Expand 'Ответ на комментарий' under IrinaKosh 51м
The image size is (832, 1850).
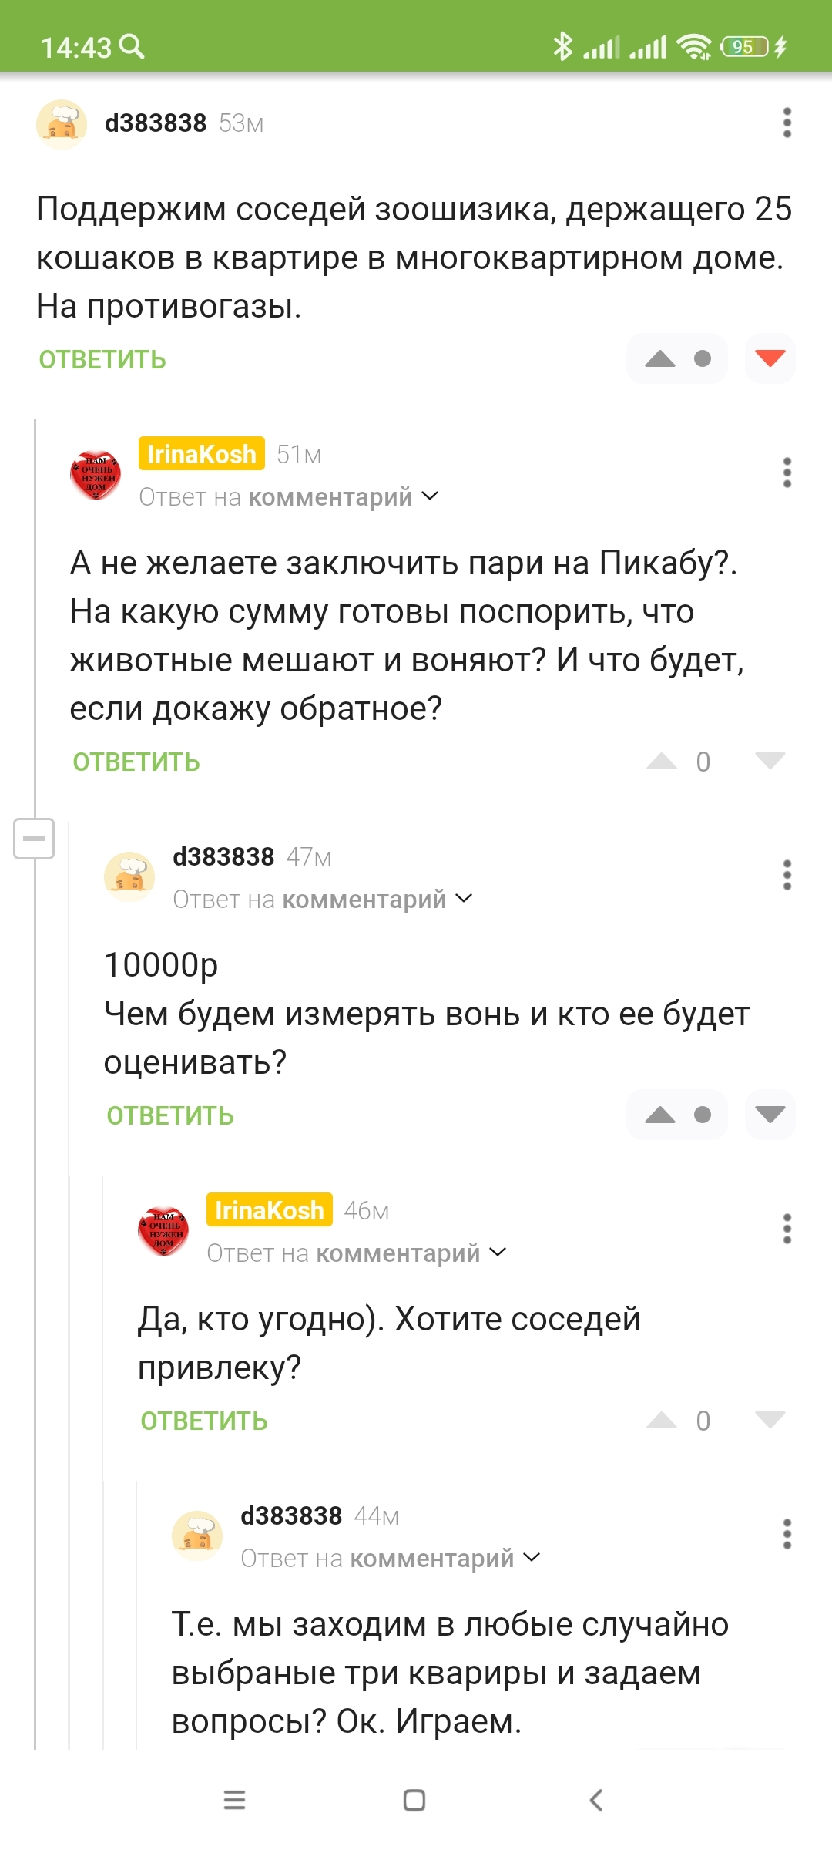[289, 497]
